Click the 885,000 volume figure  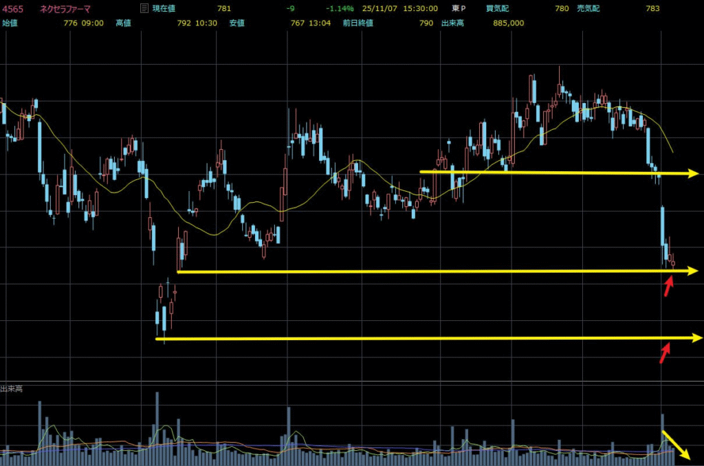point(509,23)
